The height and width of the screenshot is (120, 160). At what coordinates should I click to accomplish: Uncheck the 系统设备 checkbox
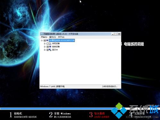coord(48,47)
